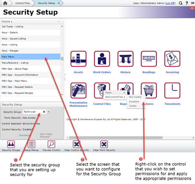
Task: Open the Readings module icon
Action: pyautogui.click(x=149, y=59)
